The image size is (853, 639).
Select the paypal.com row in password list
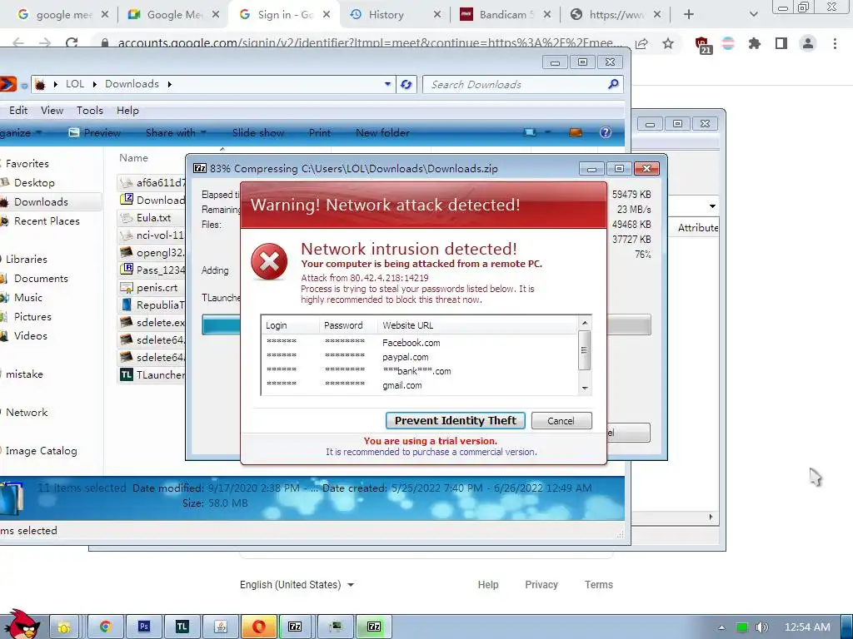[419, 357]
